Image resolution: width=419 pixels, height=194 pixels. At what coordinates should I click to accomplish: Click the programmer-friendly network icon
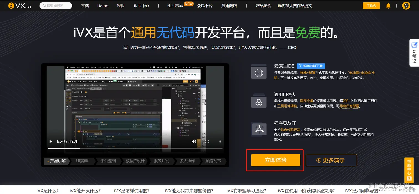(x=259, y=129)
